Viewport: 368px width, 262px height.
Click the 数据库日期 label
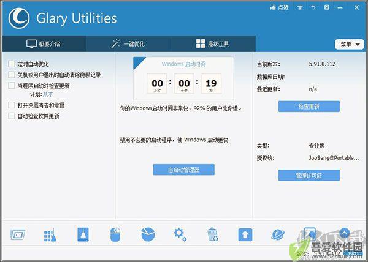(270, 77)
